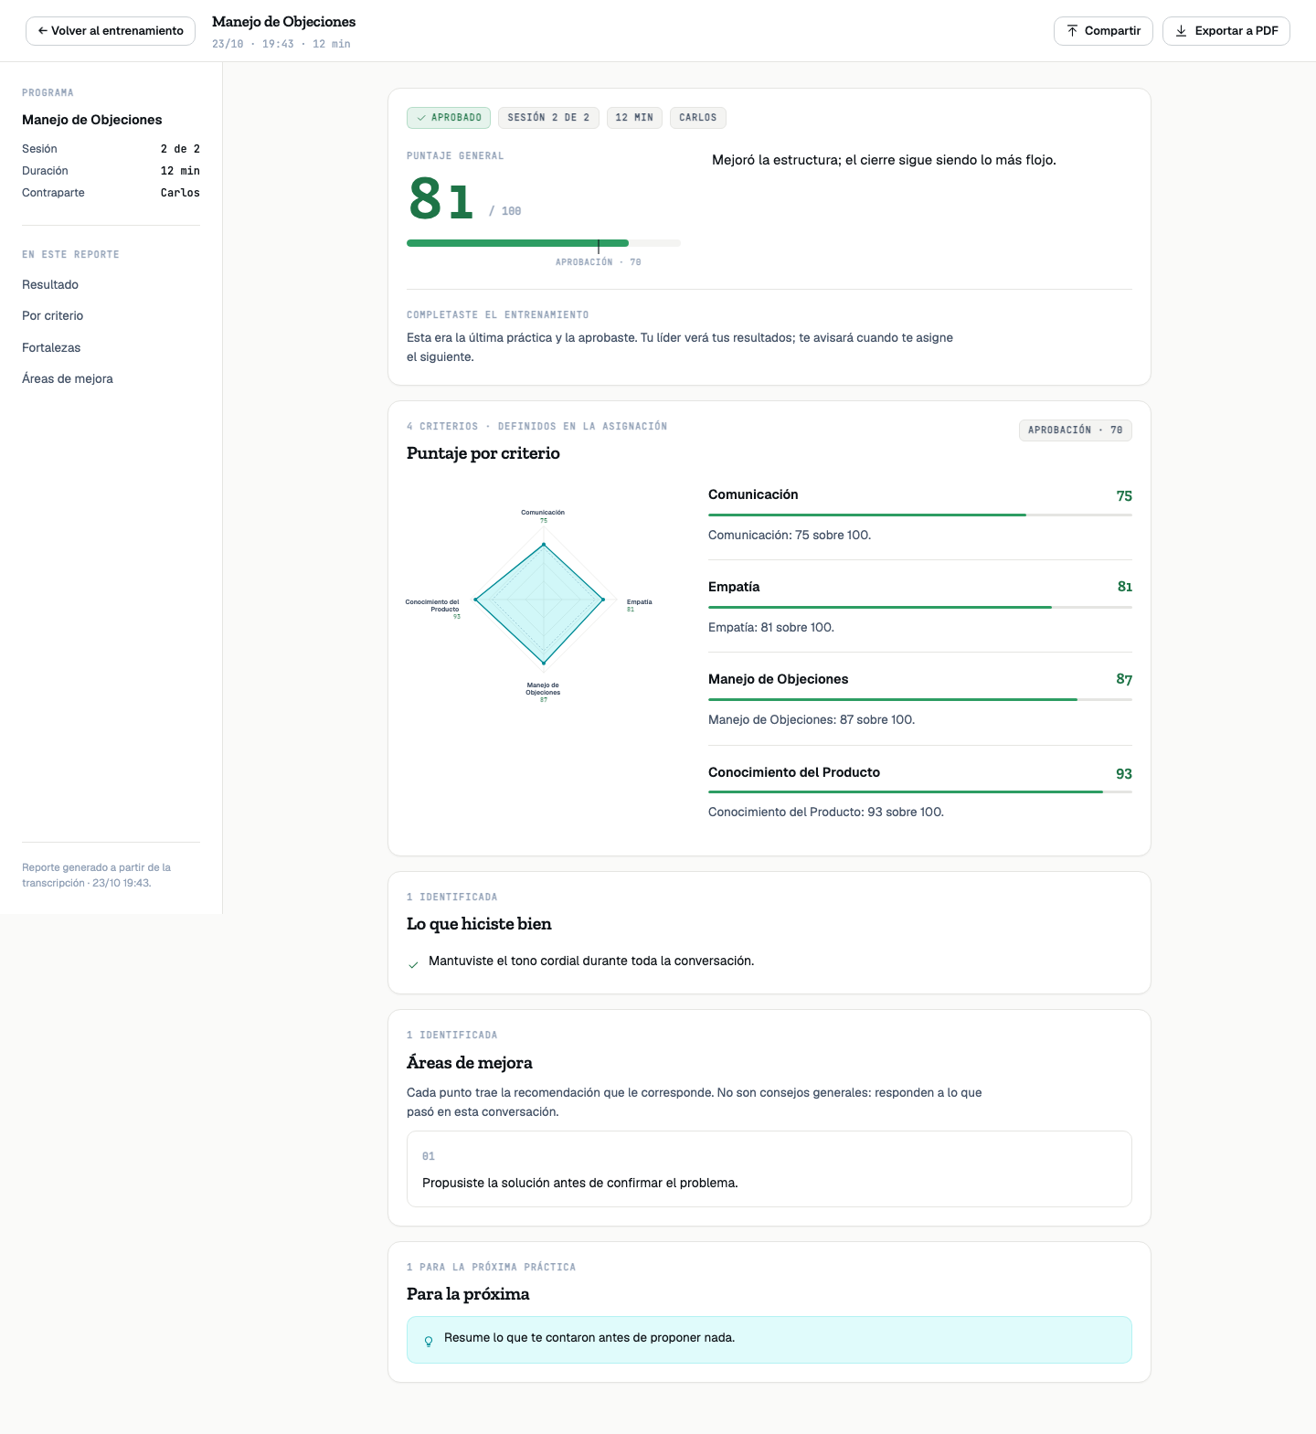Click the large overall score 81
The height and width of the screenshot is (1434, 1316).
click(x=441, y=199)
